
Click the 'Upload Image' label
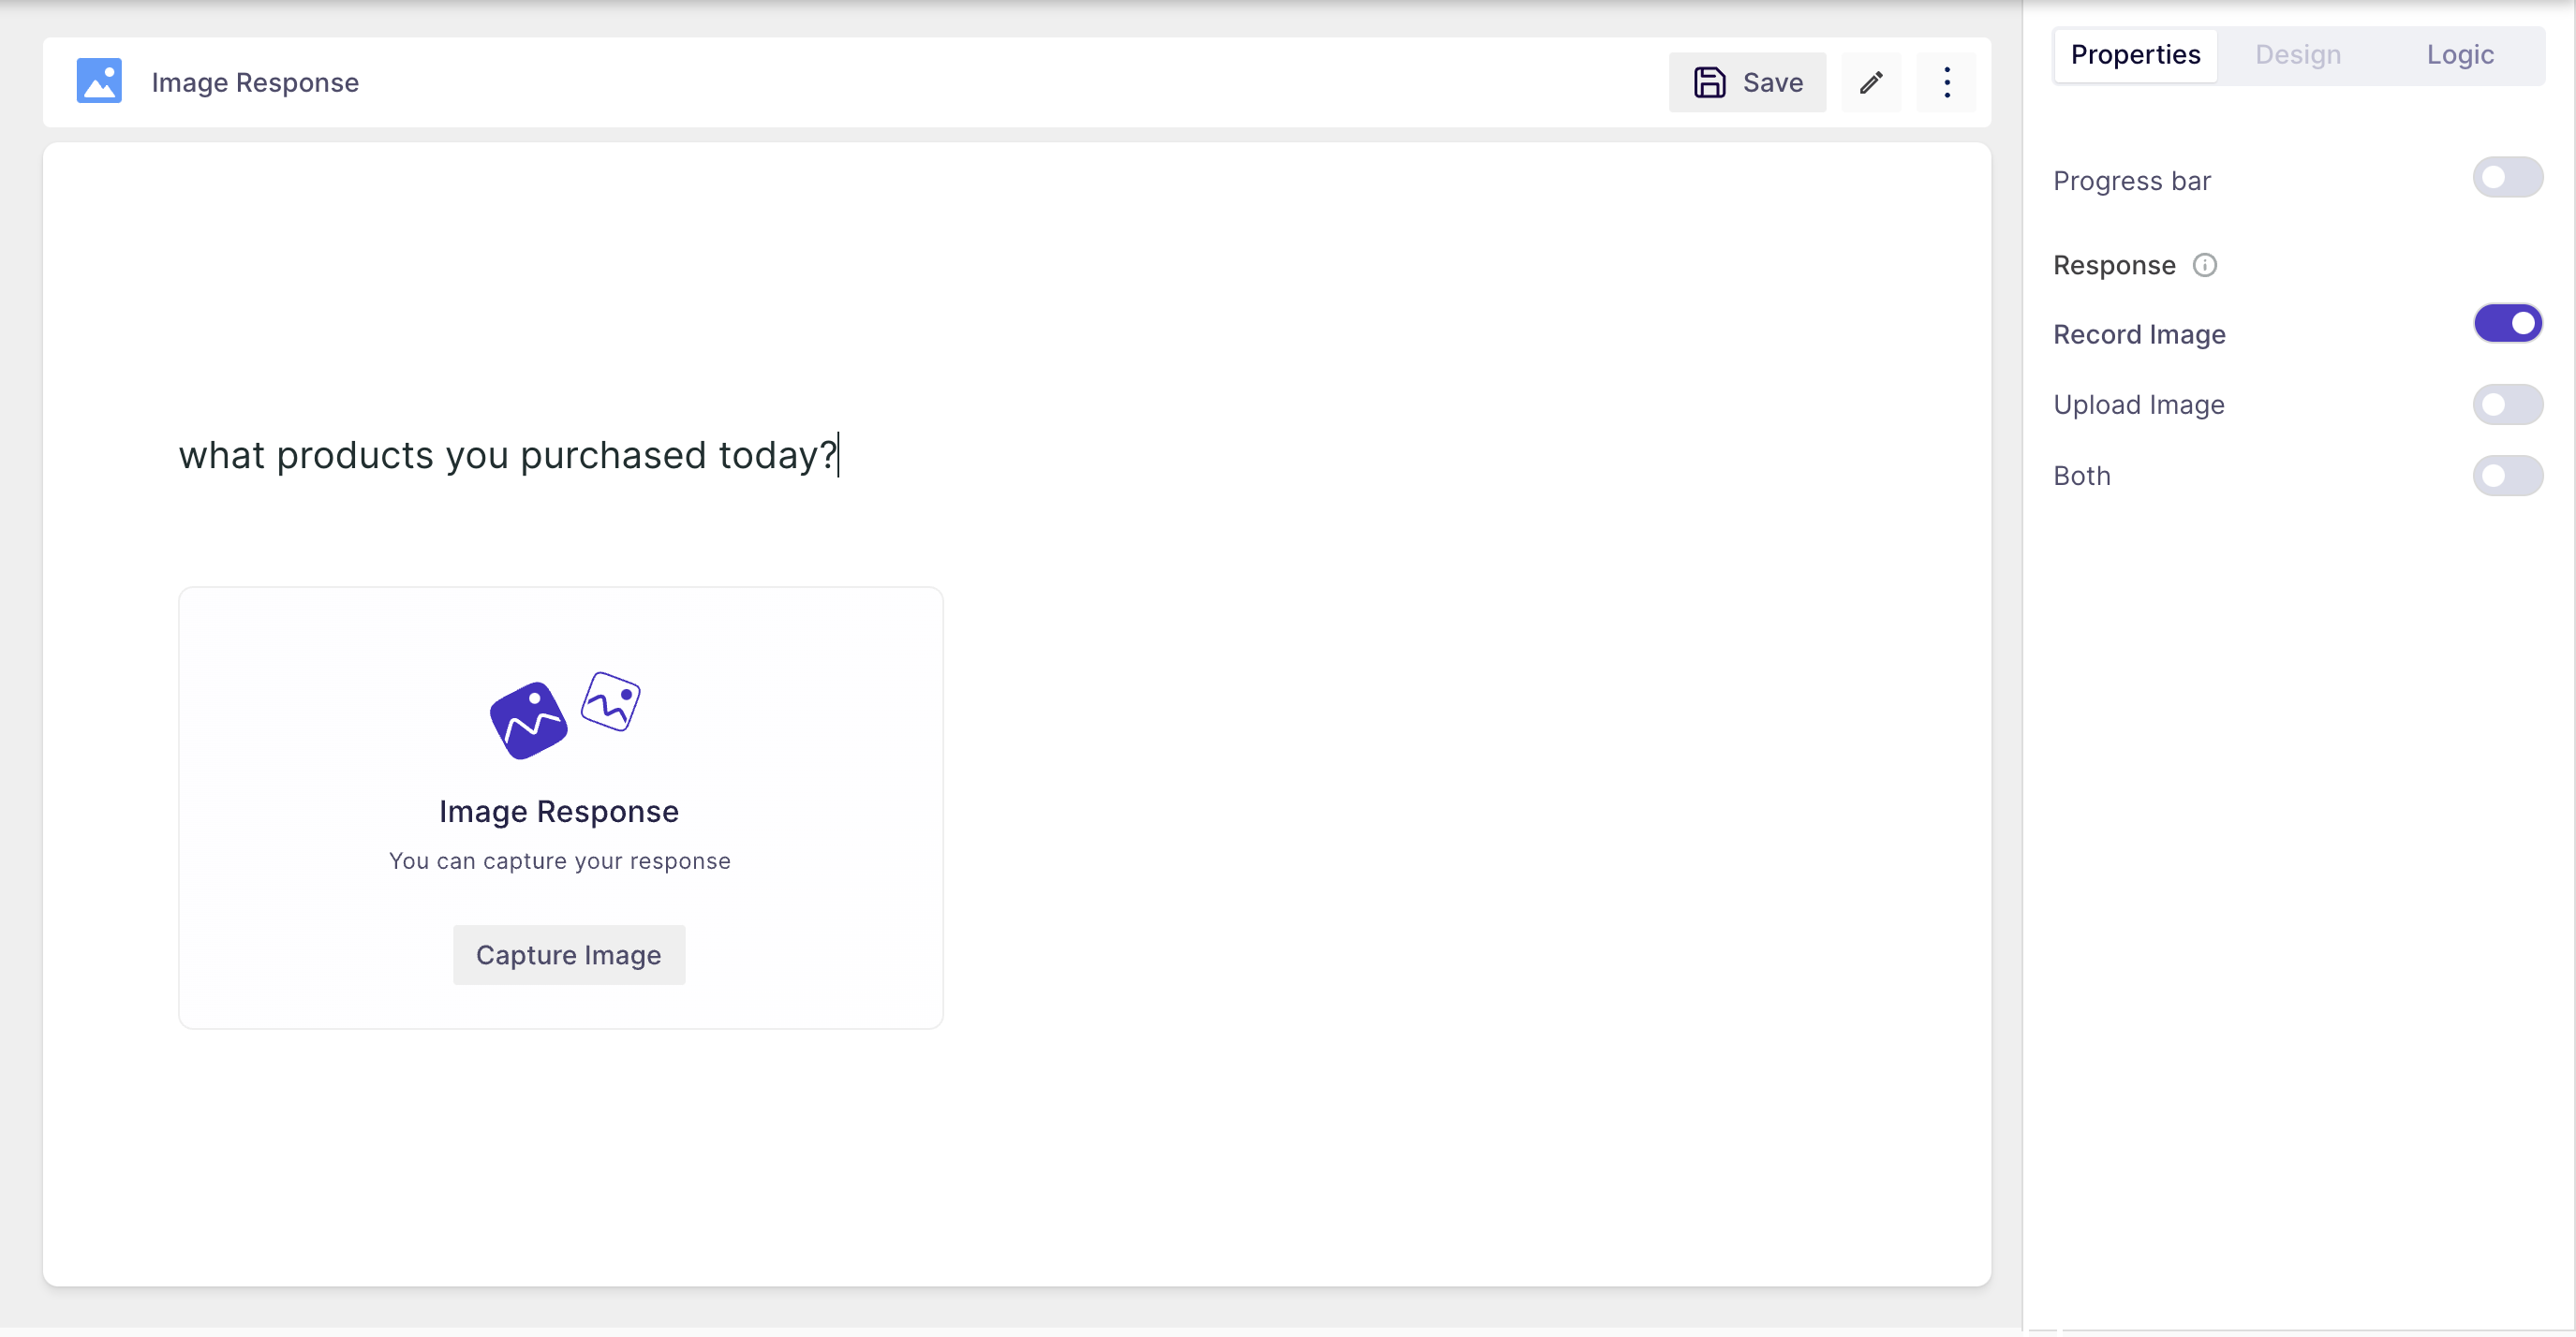[2139, 404]
